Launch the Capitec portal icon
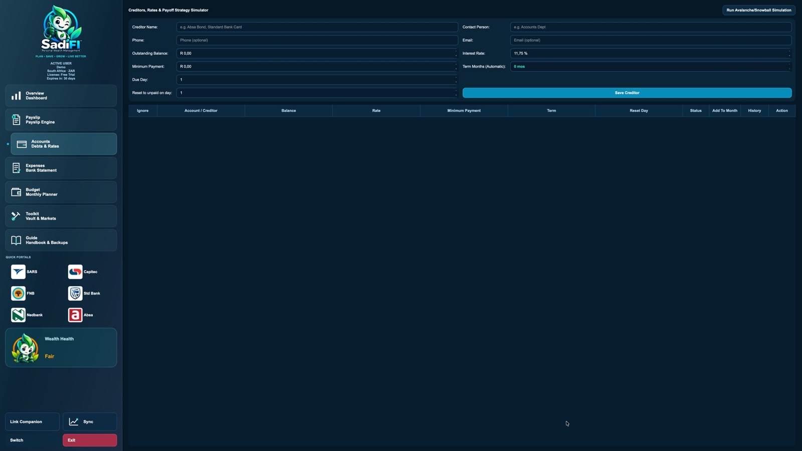The height and width of the screenshot is (451, 802). [75, 272]
